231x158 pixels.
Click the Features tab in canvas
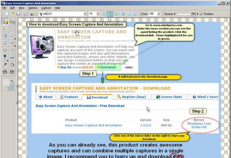tap(69, 97)
